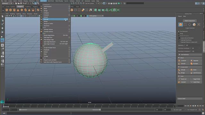Click the gamma value field
The width and height of the screenshot is (205, 115).
click(x=84, y=16)
